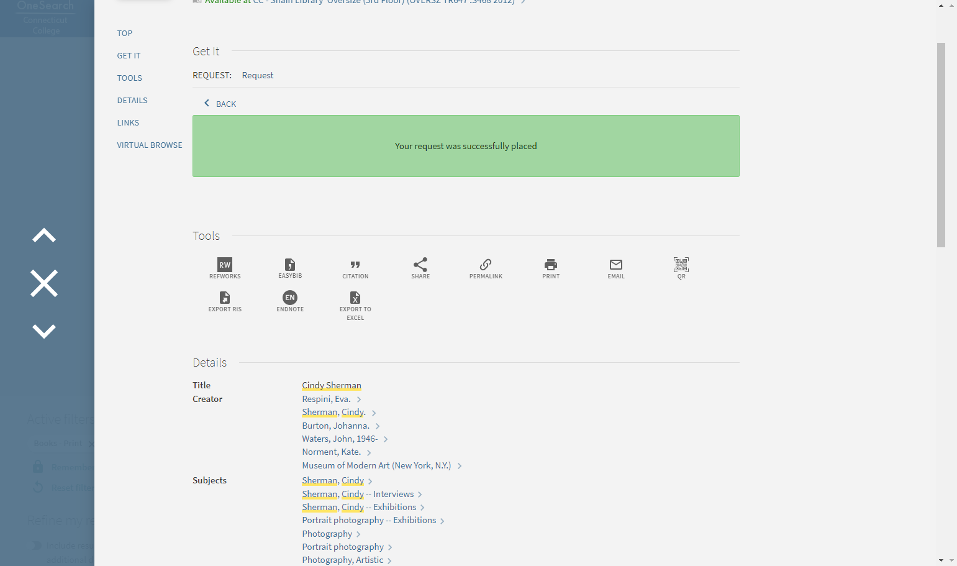Search subject Portrait photography

click(x=343, y=547)
